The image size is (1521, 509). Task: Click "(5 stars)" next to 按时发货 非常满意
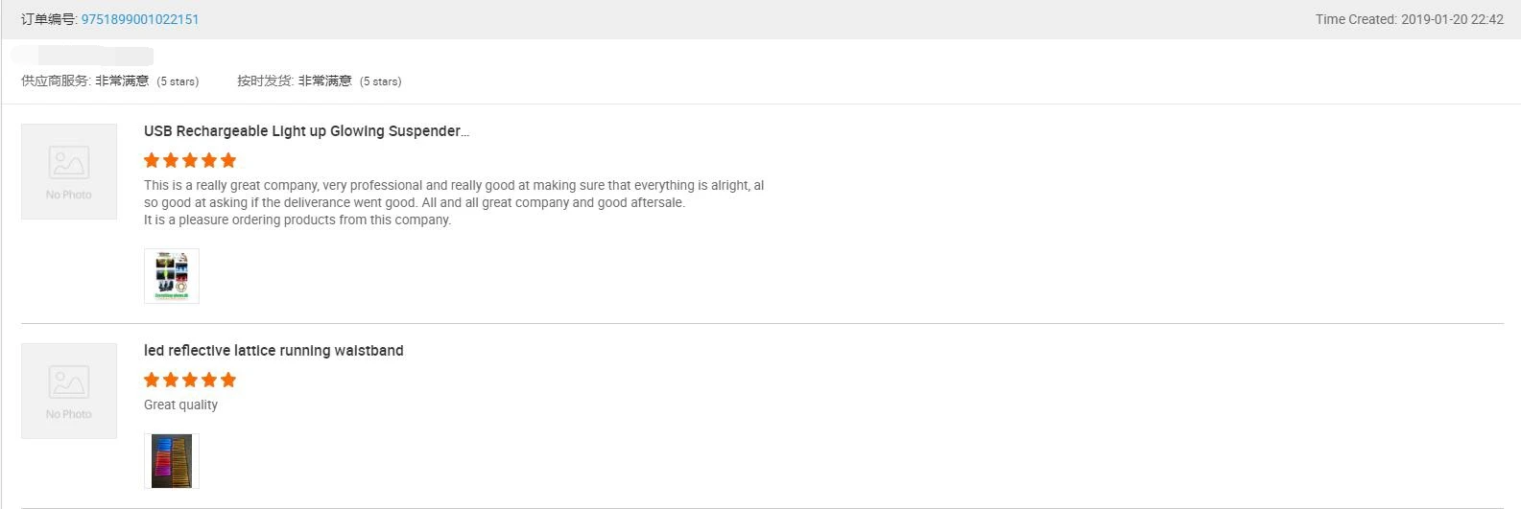380,81
